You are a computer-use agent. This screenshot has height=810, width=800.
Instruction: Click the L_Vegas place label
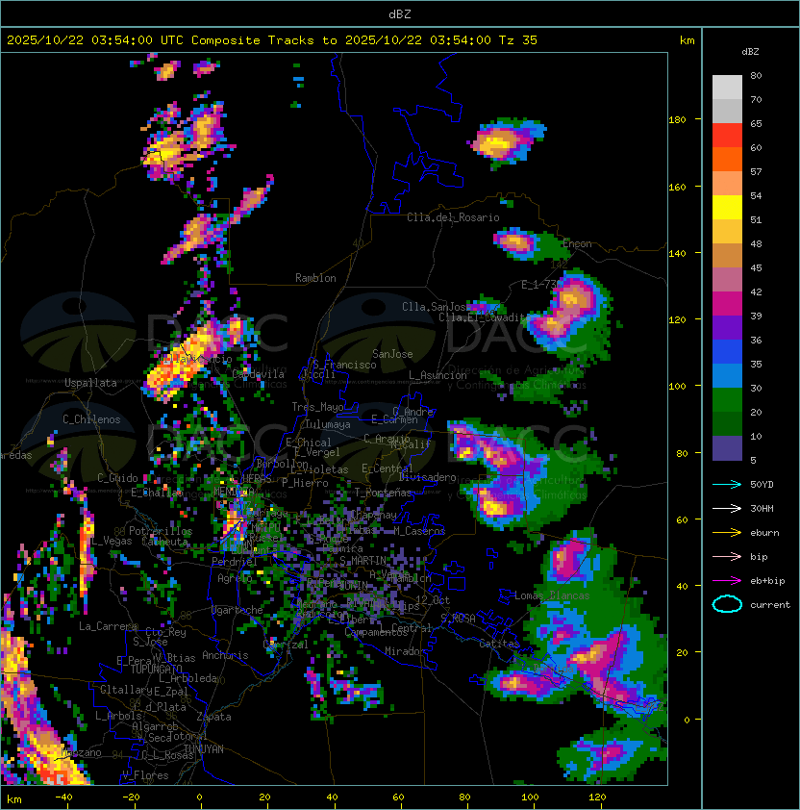[112, 541]
